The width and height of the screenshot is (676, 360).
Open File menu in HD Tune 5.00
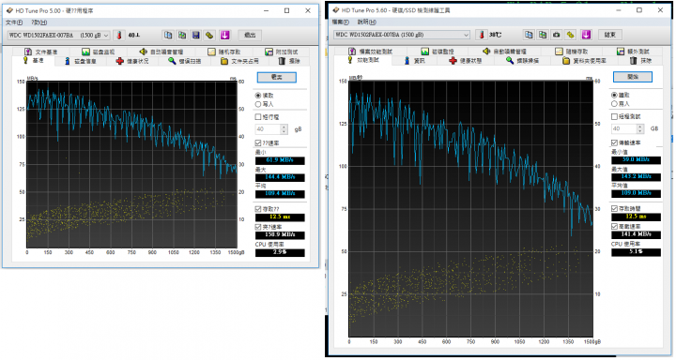tap(13, 22)
